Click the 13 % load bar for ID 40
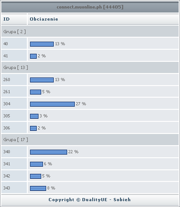This screenshot has height=207, width=180. click(42, 44)
